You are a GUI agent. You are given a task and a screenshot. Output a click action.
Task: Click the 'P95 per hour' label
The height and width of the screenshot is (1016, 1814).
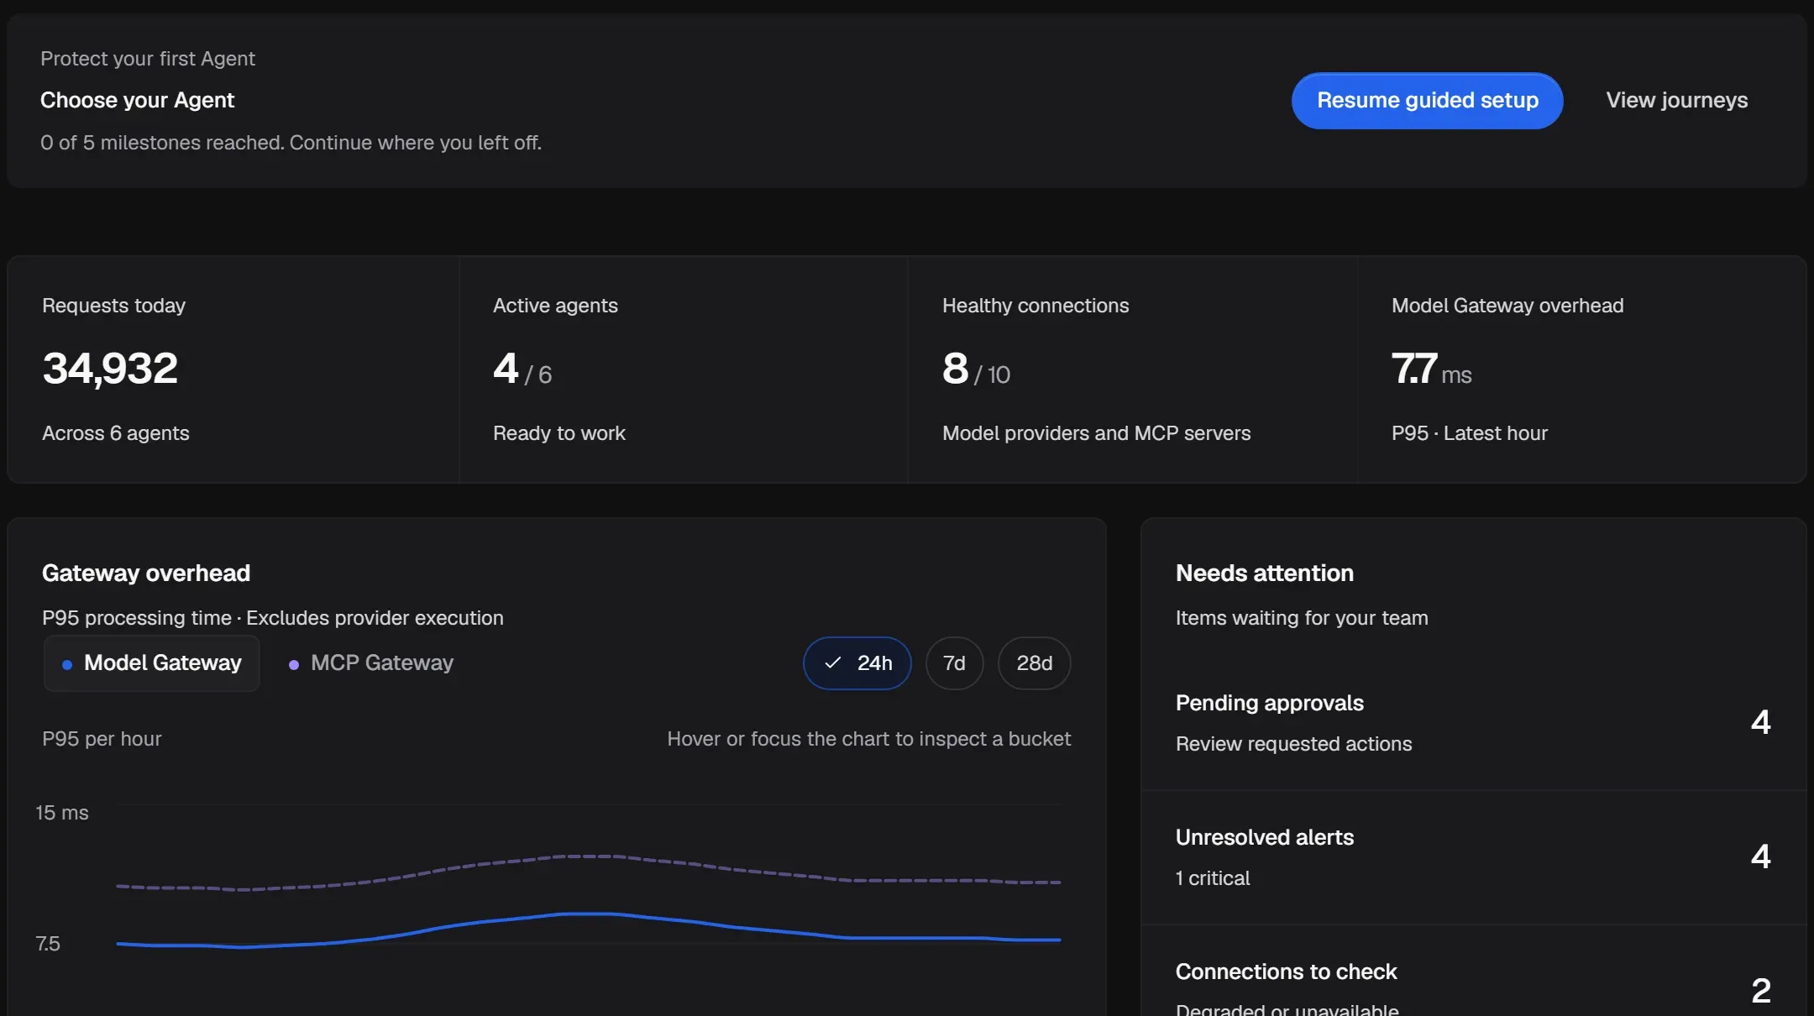102,739
